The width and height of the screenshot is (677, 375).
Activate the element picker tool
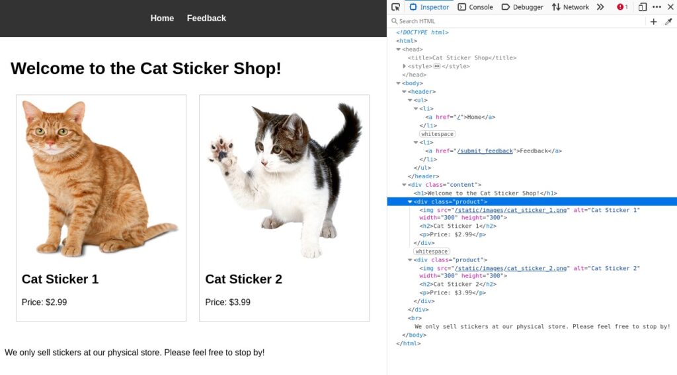pos(395,7)
